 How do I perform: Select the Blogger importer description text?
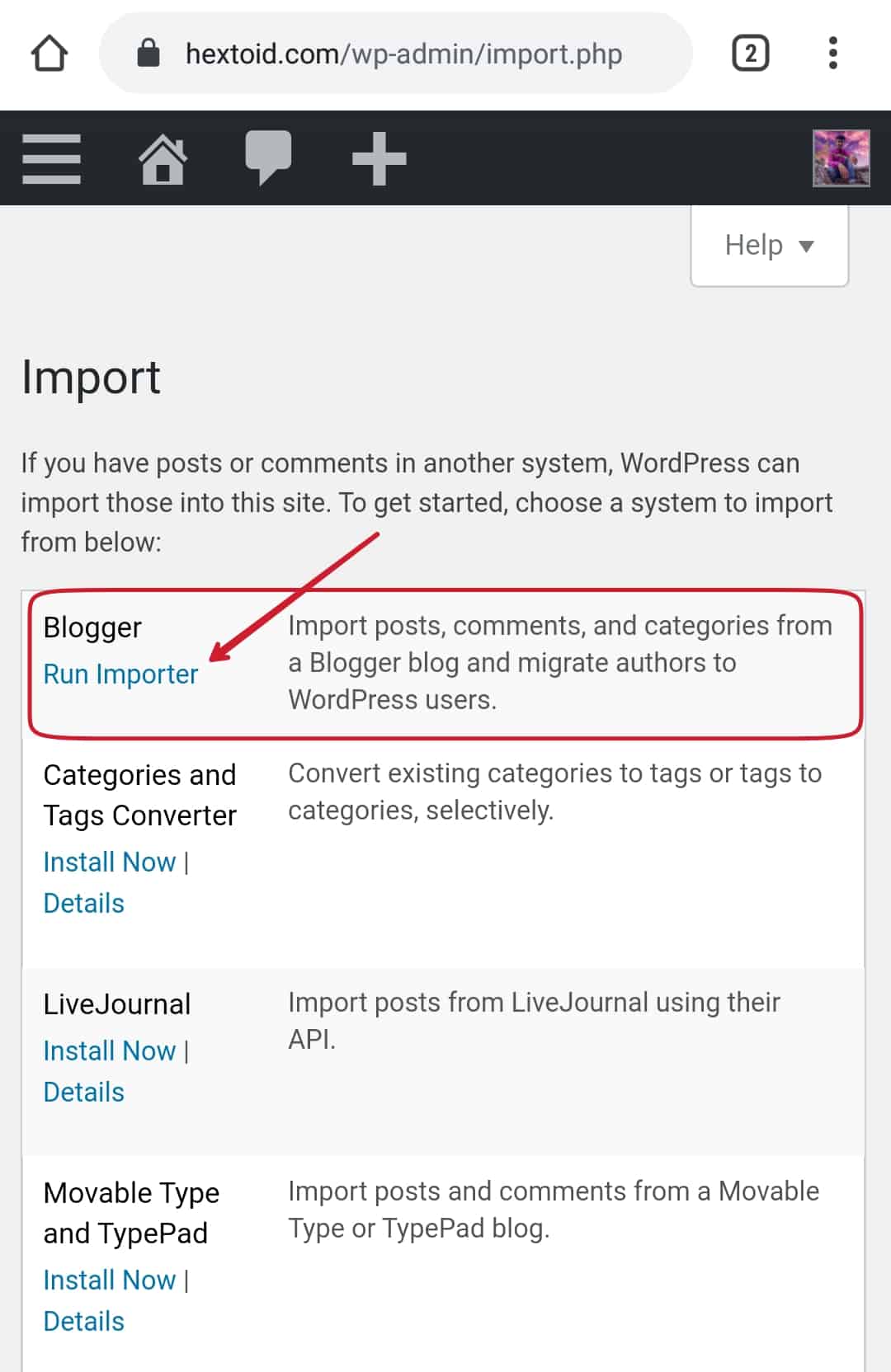(x=560, y=663)
